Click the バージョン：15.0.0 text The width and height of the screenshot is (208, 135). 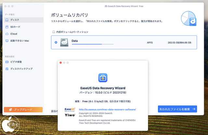103,92
